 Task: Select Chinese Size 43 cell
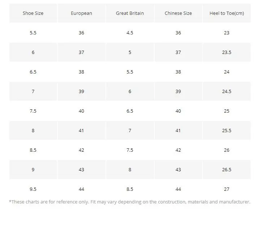[178, 169]
